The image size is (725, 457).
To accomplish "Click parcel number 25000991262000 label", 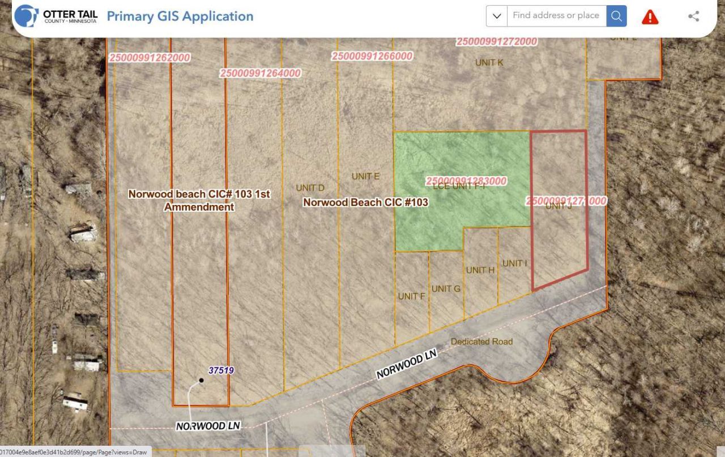I will point(150,57).
